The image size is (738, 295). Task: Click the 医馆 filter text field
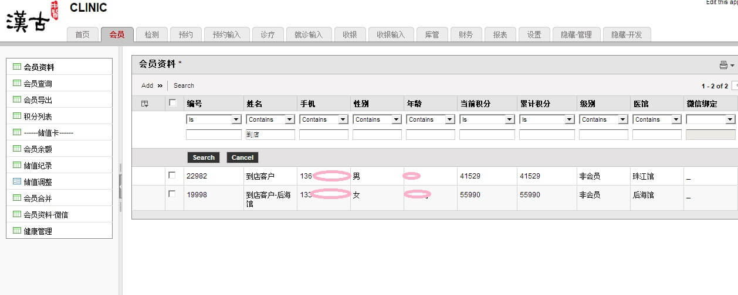657,135
